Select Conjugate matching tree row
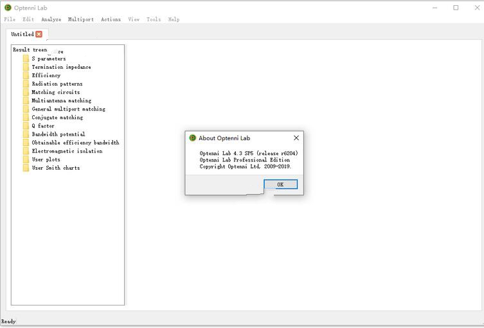Image resolution: width=484 pixels, height=328 pixels. point(57,117)
